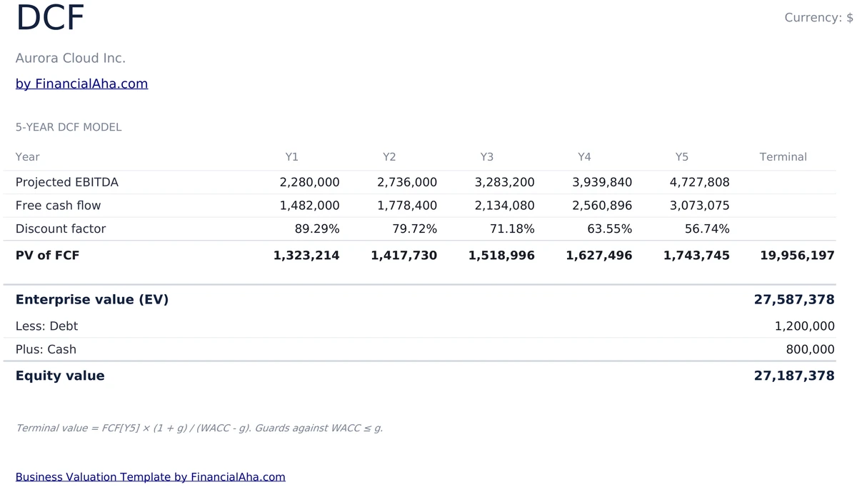Click the 5-YEAR DCF MODEL heading

coord(69,127)
